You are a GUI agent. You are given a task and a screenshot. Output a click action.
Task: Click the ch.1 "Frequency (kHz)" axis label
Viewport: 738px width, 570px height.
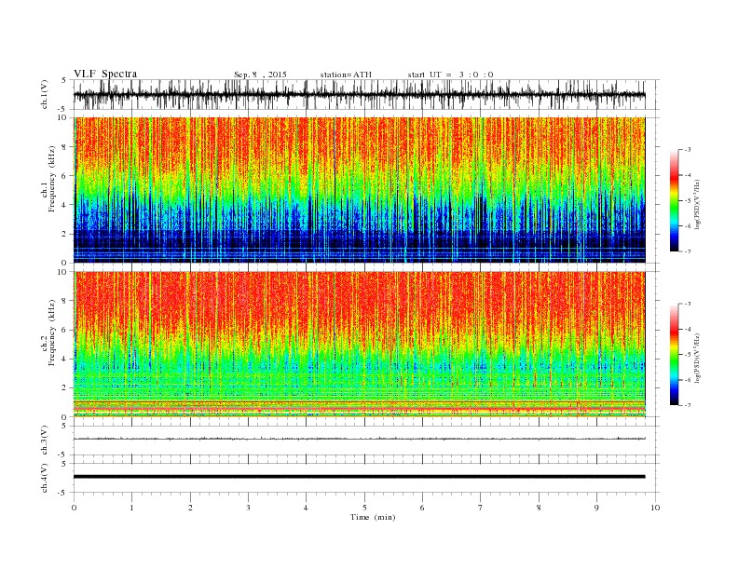(x=52, y=179)
